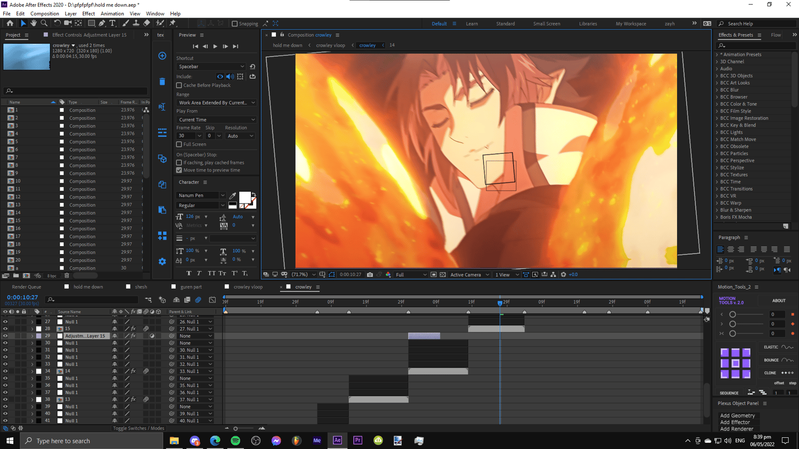
Task: Open the Composition menu
Action: click(x=45, y=14)
